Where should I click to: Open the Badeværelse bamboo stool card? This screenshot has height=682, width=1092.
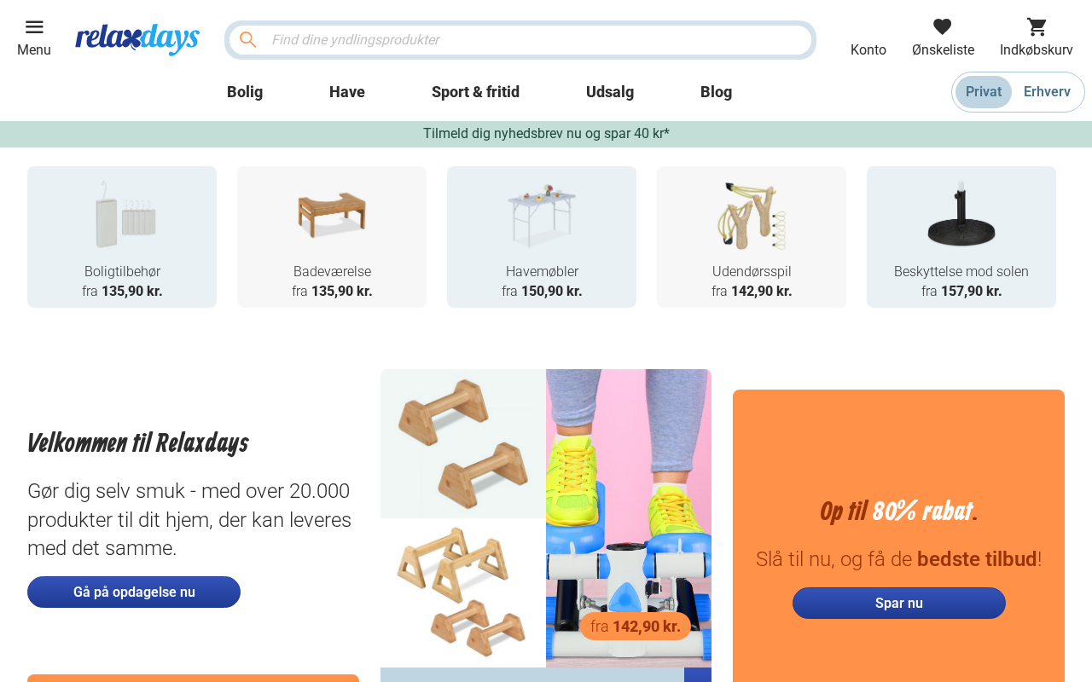point(332,237)
